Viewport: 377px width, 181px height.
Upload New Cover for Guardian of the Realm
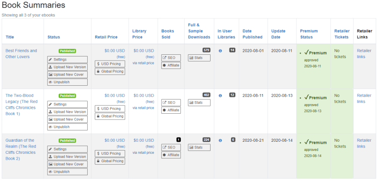67,164
